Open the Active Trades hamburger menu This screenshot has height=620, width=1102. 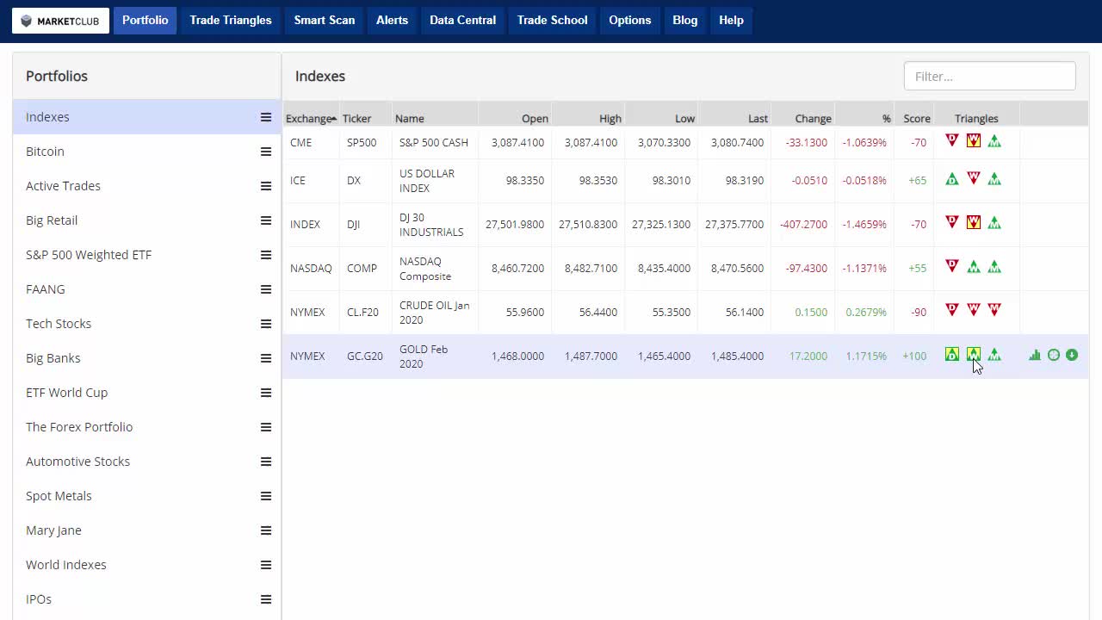coord(266,186)
